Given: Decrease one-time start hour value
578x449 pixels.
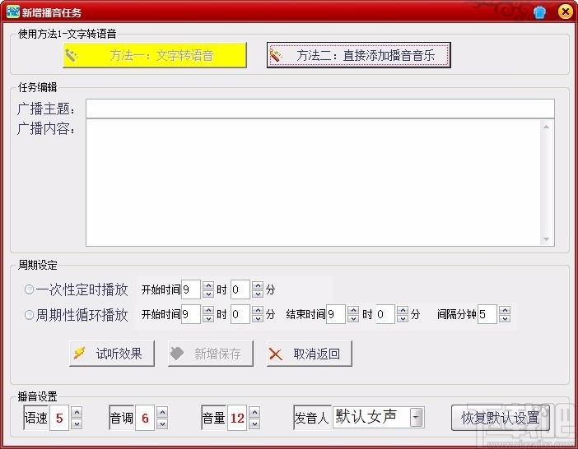Looking at the screenshot, I should 208,294.
